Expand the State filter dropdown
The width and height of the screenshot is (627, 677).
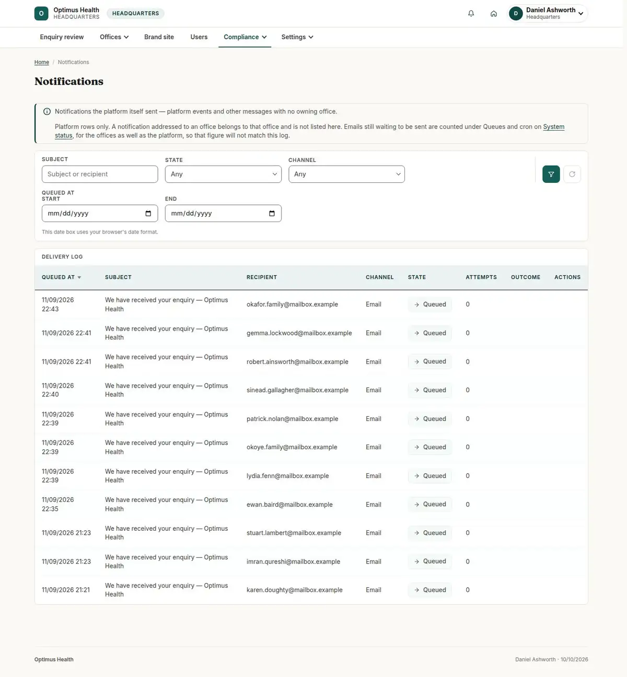pos(223,174)
